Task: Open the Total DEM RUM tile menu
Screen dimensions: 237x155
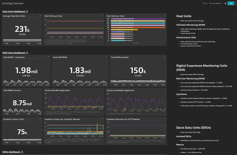Action: 102,57
